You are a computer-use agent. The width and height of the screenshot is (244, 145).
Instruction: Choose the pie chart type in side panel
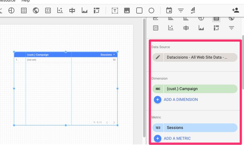click(201, 19)
